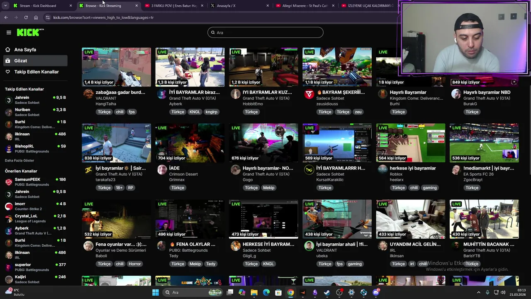Select the fps tag under HangiTalha
Viewport: 531px width, 299px height.
(x=132, y=112)
